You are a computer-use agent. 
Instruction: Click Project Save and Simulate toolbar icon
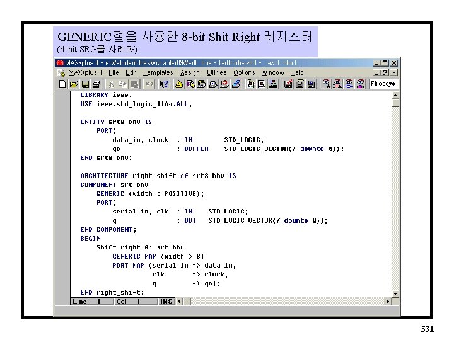point(311,84)
